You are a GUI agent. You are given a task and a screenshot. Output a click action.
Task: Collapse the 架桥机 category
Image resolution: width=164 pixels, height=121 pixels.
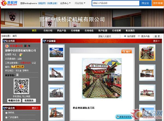pyautogui.click(x=6, y=113)
